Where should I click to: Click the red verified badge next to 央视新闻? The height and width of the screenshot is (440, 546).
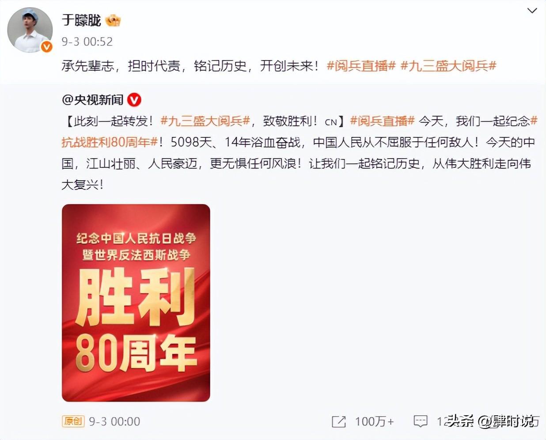tap(134, 100)
